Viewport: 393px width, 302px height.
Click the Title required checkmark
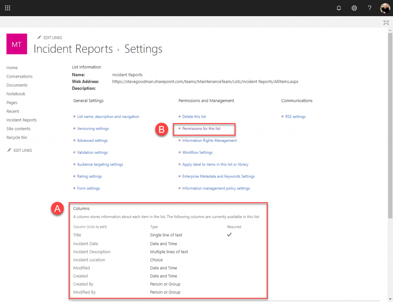click(x=229, y=235)
